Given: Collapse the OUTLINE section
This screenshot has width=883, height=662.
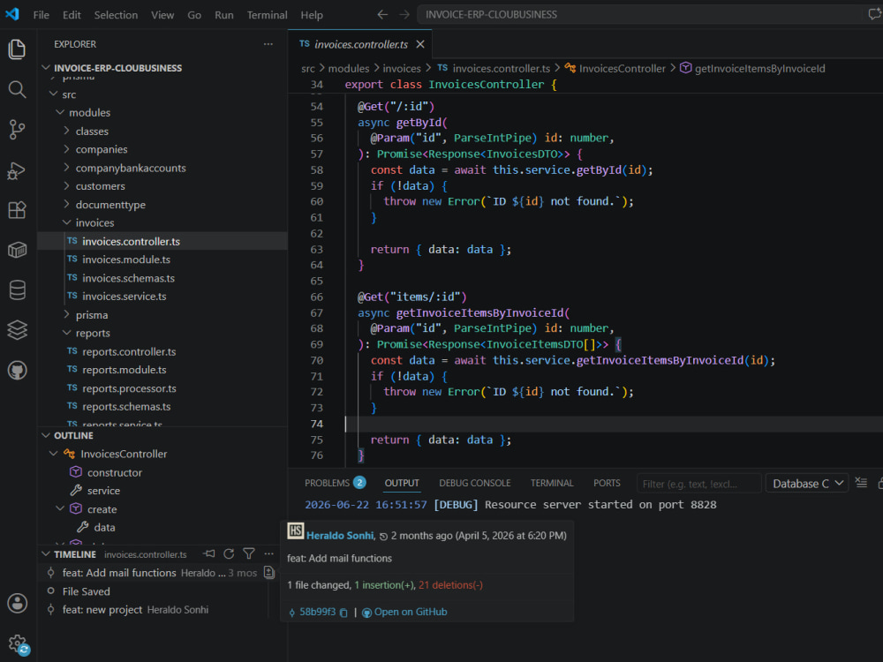Looking at the screenshot, I should tap(46, 436).
